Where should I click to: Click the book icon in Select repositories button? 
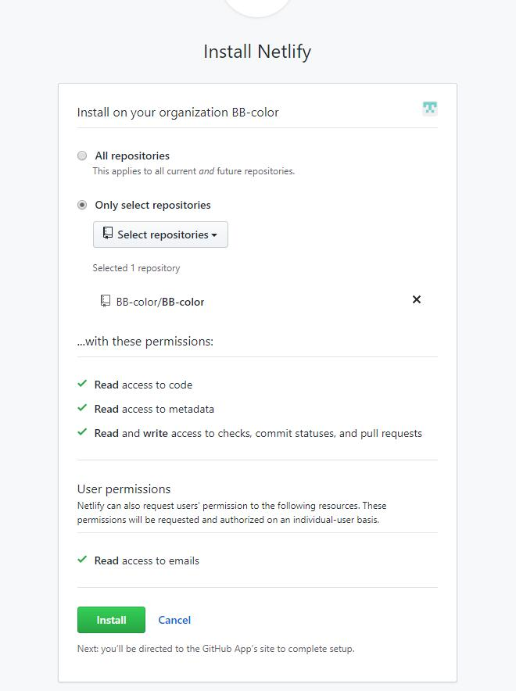tap(108, 233)
